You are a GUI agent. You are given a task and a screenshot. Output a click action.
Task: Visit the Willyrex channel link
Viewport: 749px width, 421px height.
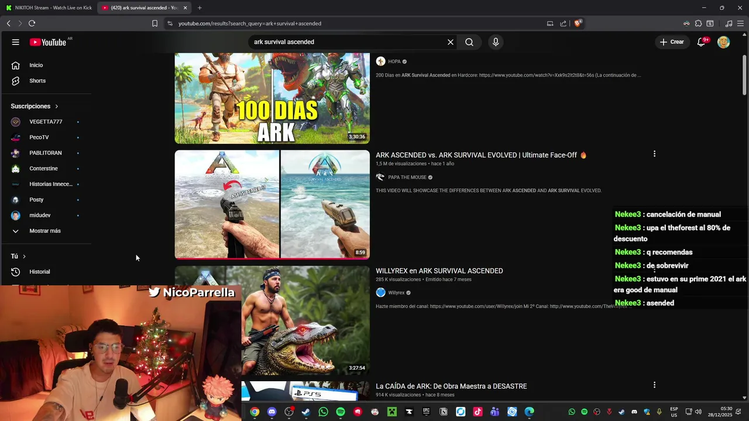tap(396, 293)
